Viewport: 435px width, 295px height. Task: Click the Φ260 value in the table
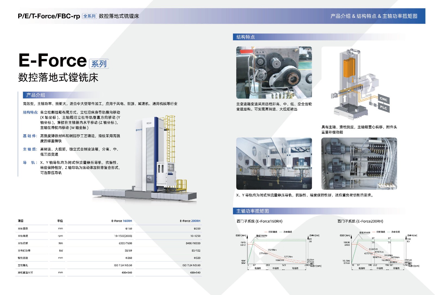coord(128,258)
